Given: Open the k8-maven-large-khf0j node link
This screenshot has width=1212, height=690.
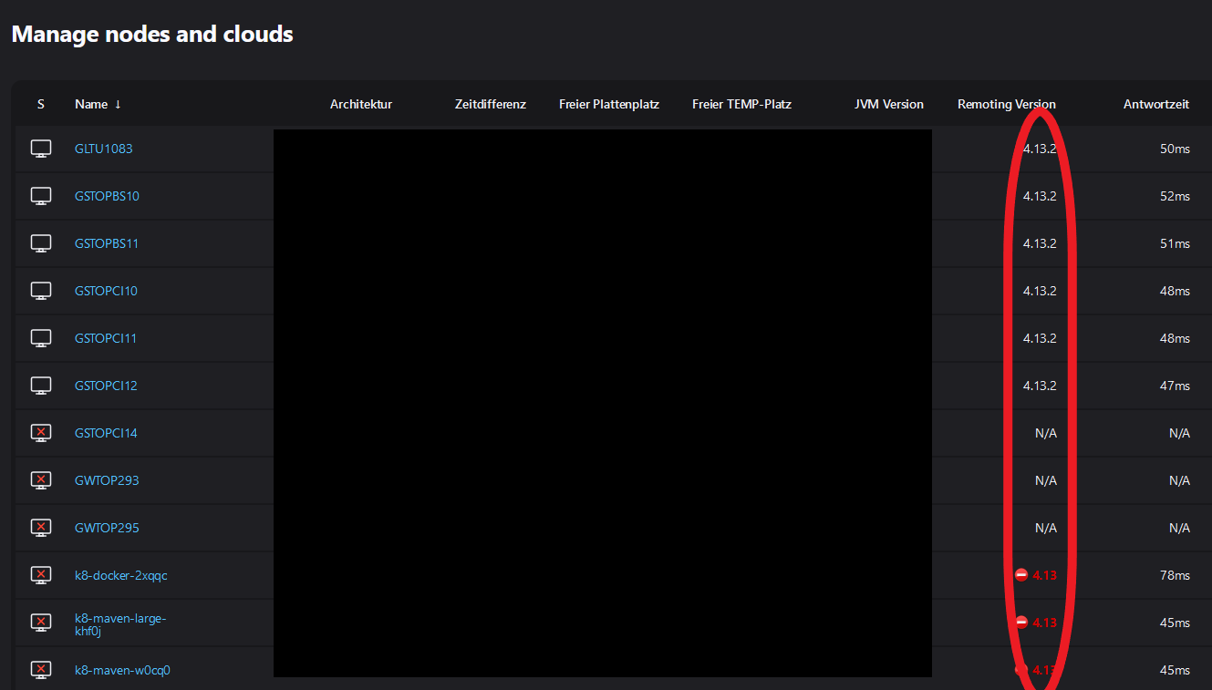Looking at the screenshot, I should tap(120, 624).
